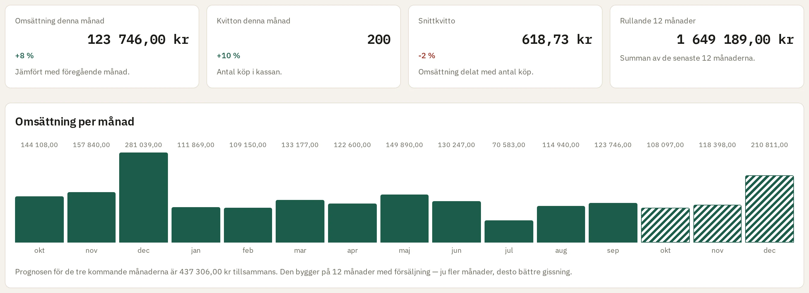Viewport: 809px width, 293px height.
Task: Click the 'aug' month axis label
Action: (x=561, y=250)
